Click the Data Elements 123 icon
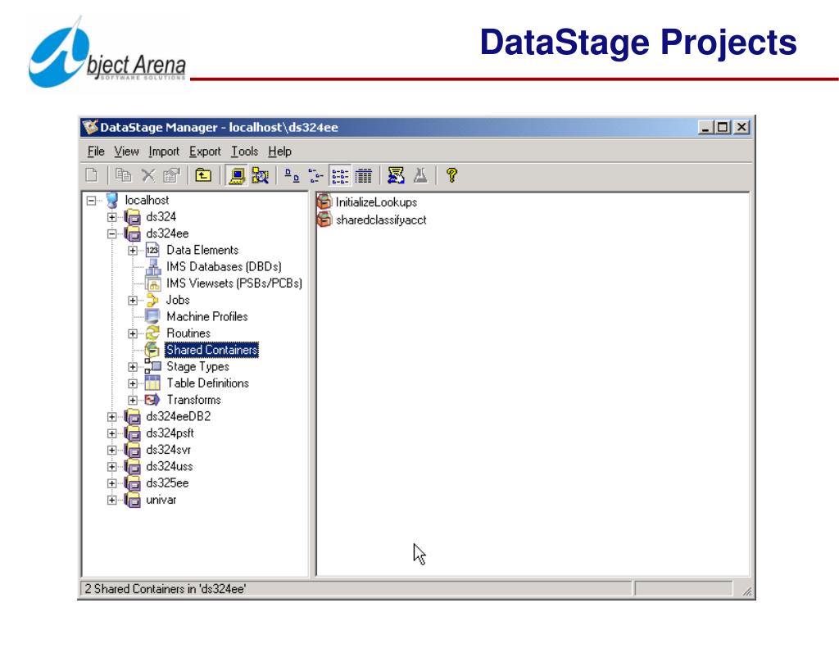This screenshot has width=839, height=648. [152, 251]
